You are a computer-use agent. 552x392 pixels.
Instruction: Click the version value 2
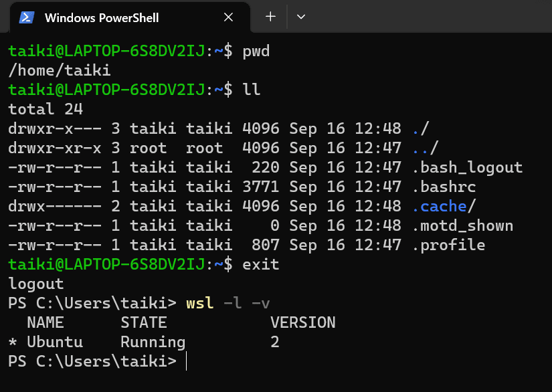click(x=275, y=342)
